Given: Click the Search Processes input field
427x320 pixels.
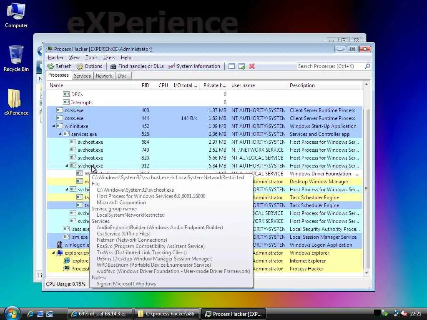Looking at the screenshot, I should click(x=330, y=66).
